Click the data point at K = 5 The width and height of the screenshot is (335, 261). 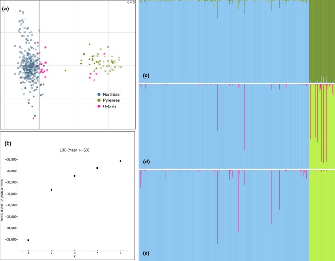pos(120,161)
